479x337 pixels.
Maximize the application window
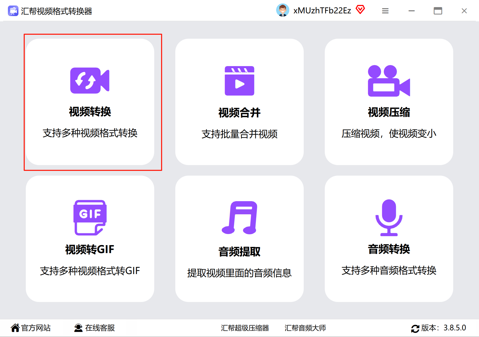click(438, 11)
